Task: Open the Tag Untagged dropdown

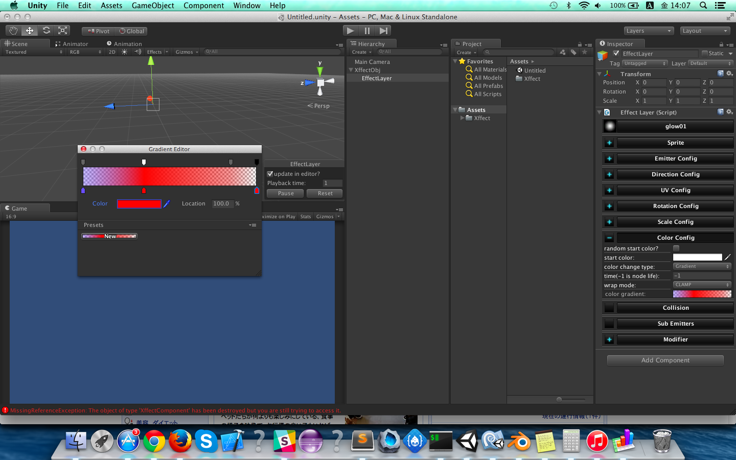Action: pos(645,63)
